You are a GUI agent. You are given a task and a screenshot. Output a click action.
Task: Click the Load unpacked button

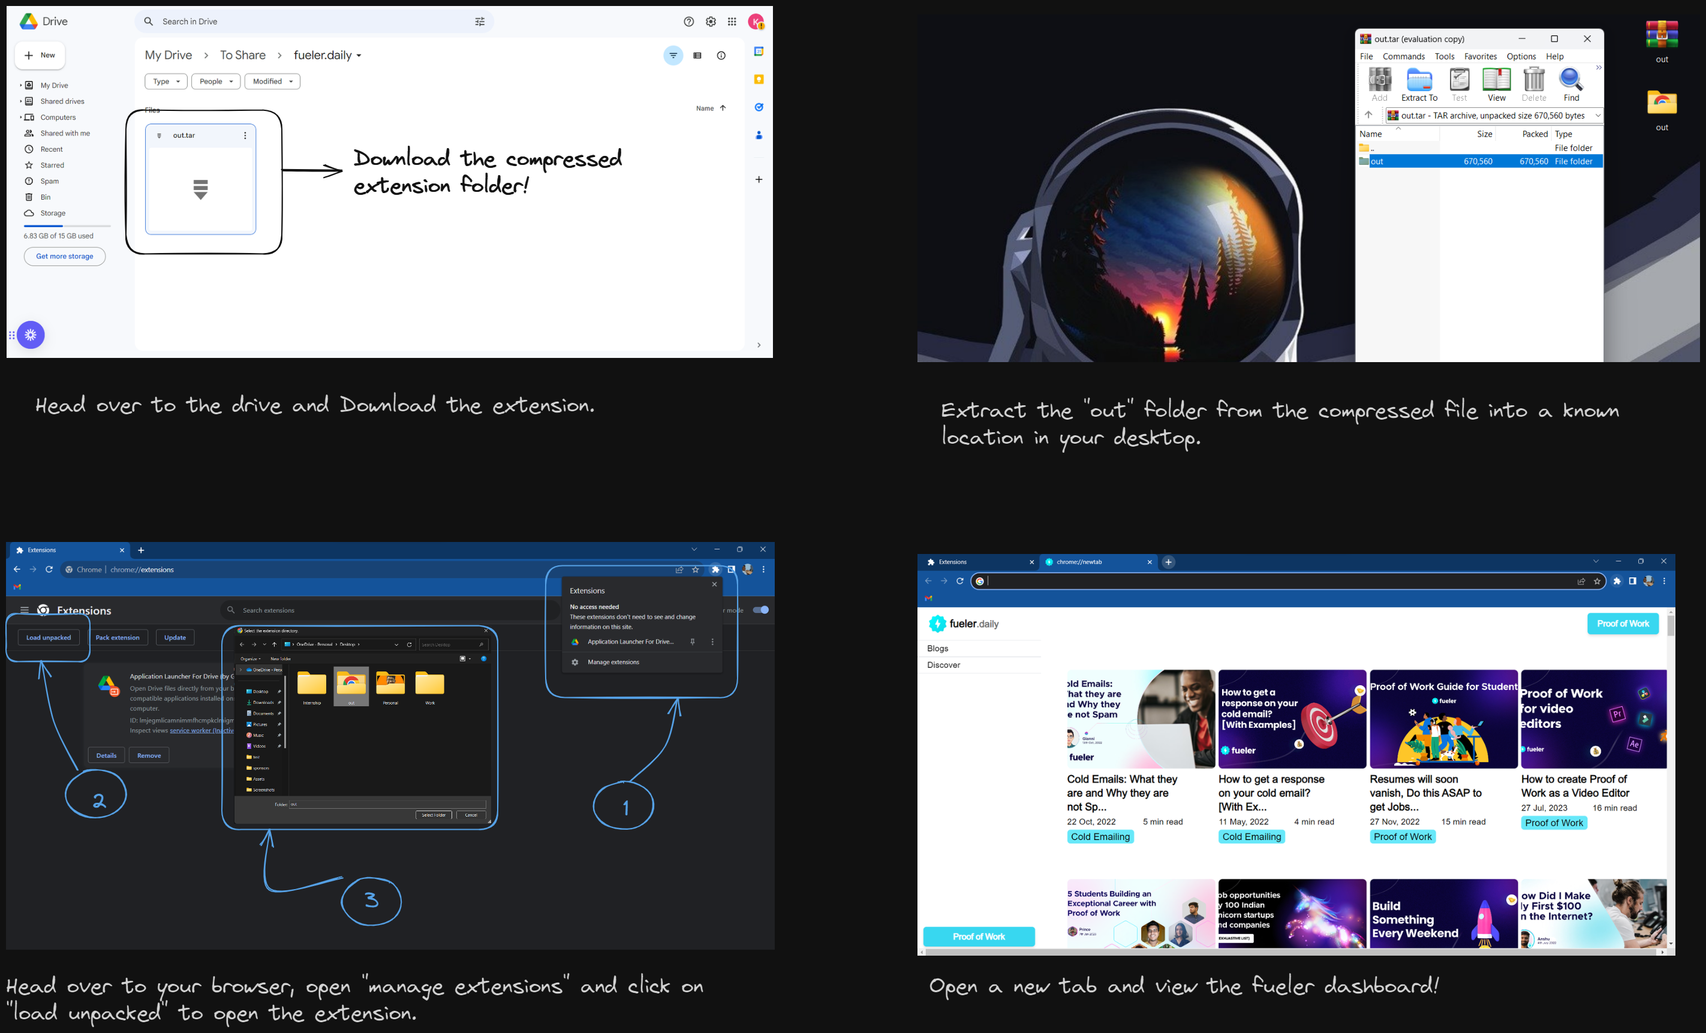tap(49, 638)
